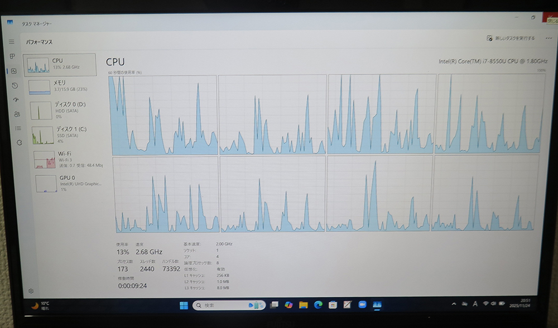This screenshot has height=328, width=558.
Task: Select ディスク 1 (C:) entry
Action: [65, 135]
